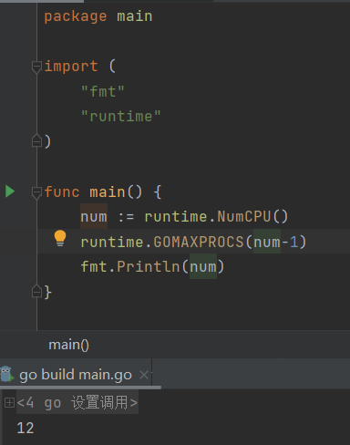Click the main() breadcrumb
The image size is (350, 445).
(68, 345)
